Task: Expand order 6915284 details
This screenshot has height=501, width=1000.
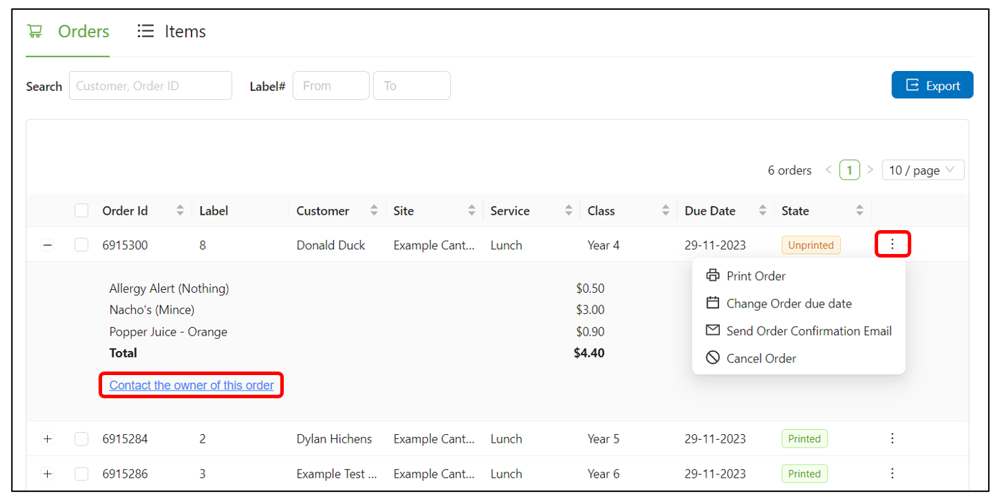Action: (x=47, y=438)
